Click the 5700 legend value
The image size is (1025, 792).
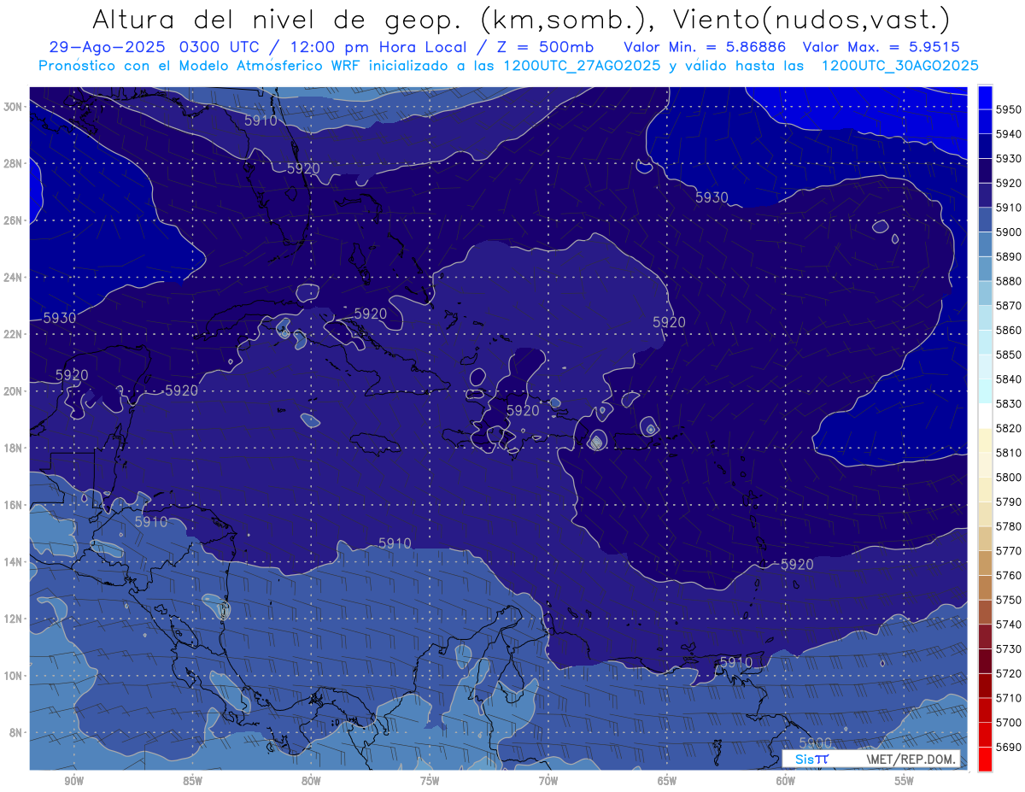(1009, 722)
